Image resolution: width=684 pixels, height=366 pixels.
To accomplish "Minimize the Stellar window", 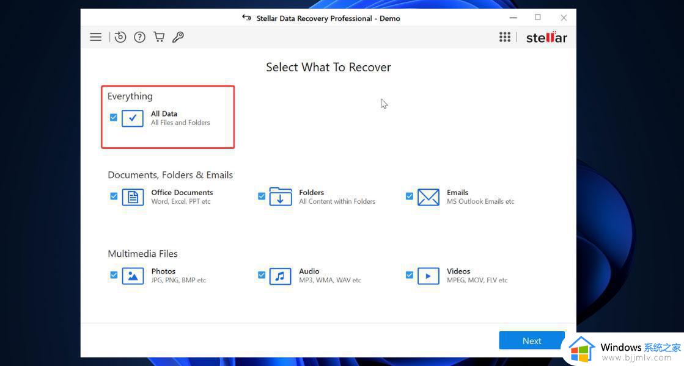I will click(x=513, y=18).
